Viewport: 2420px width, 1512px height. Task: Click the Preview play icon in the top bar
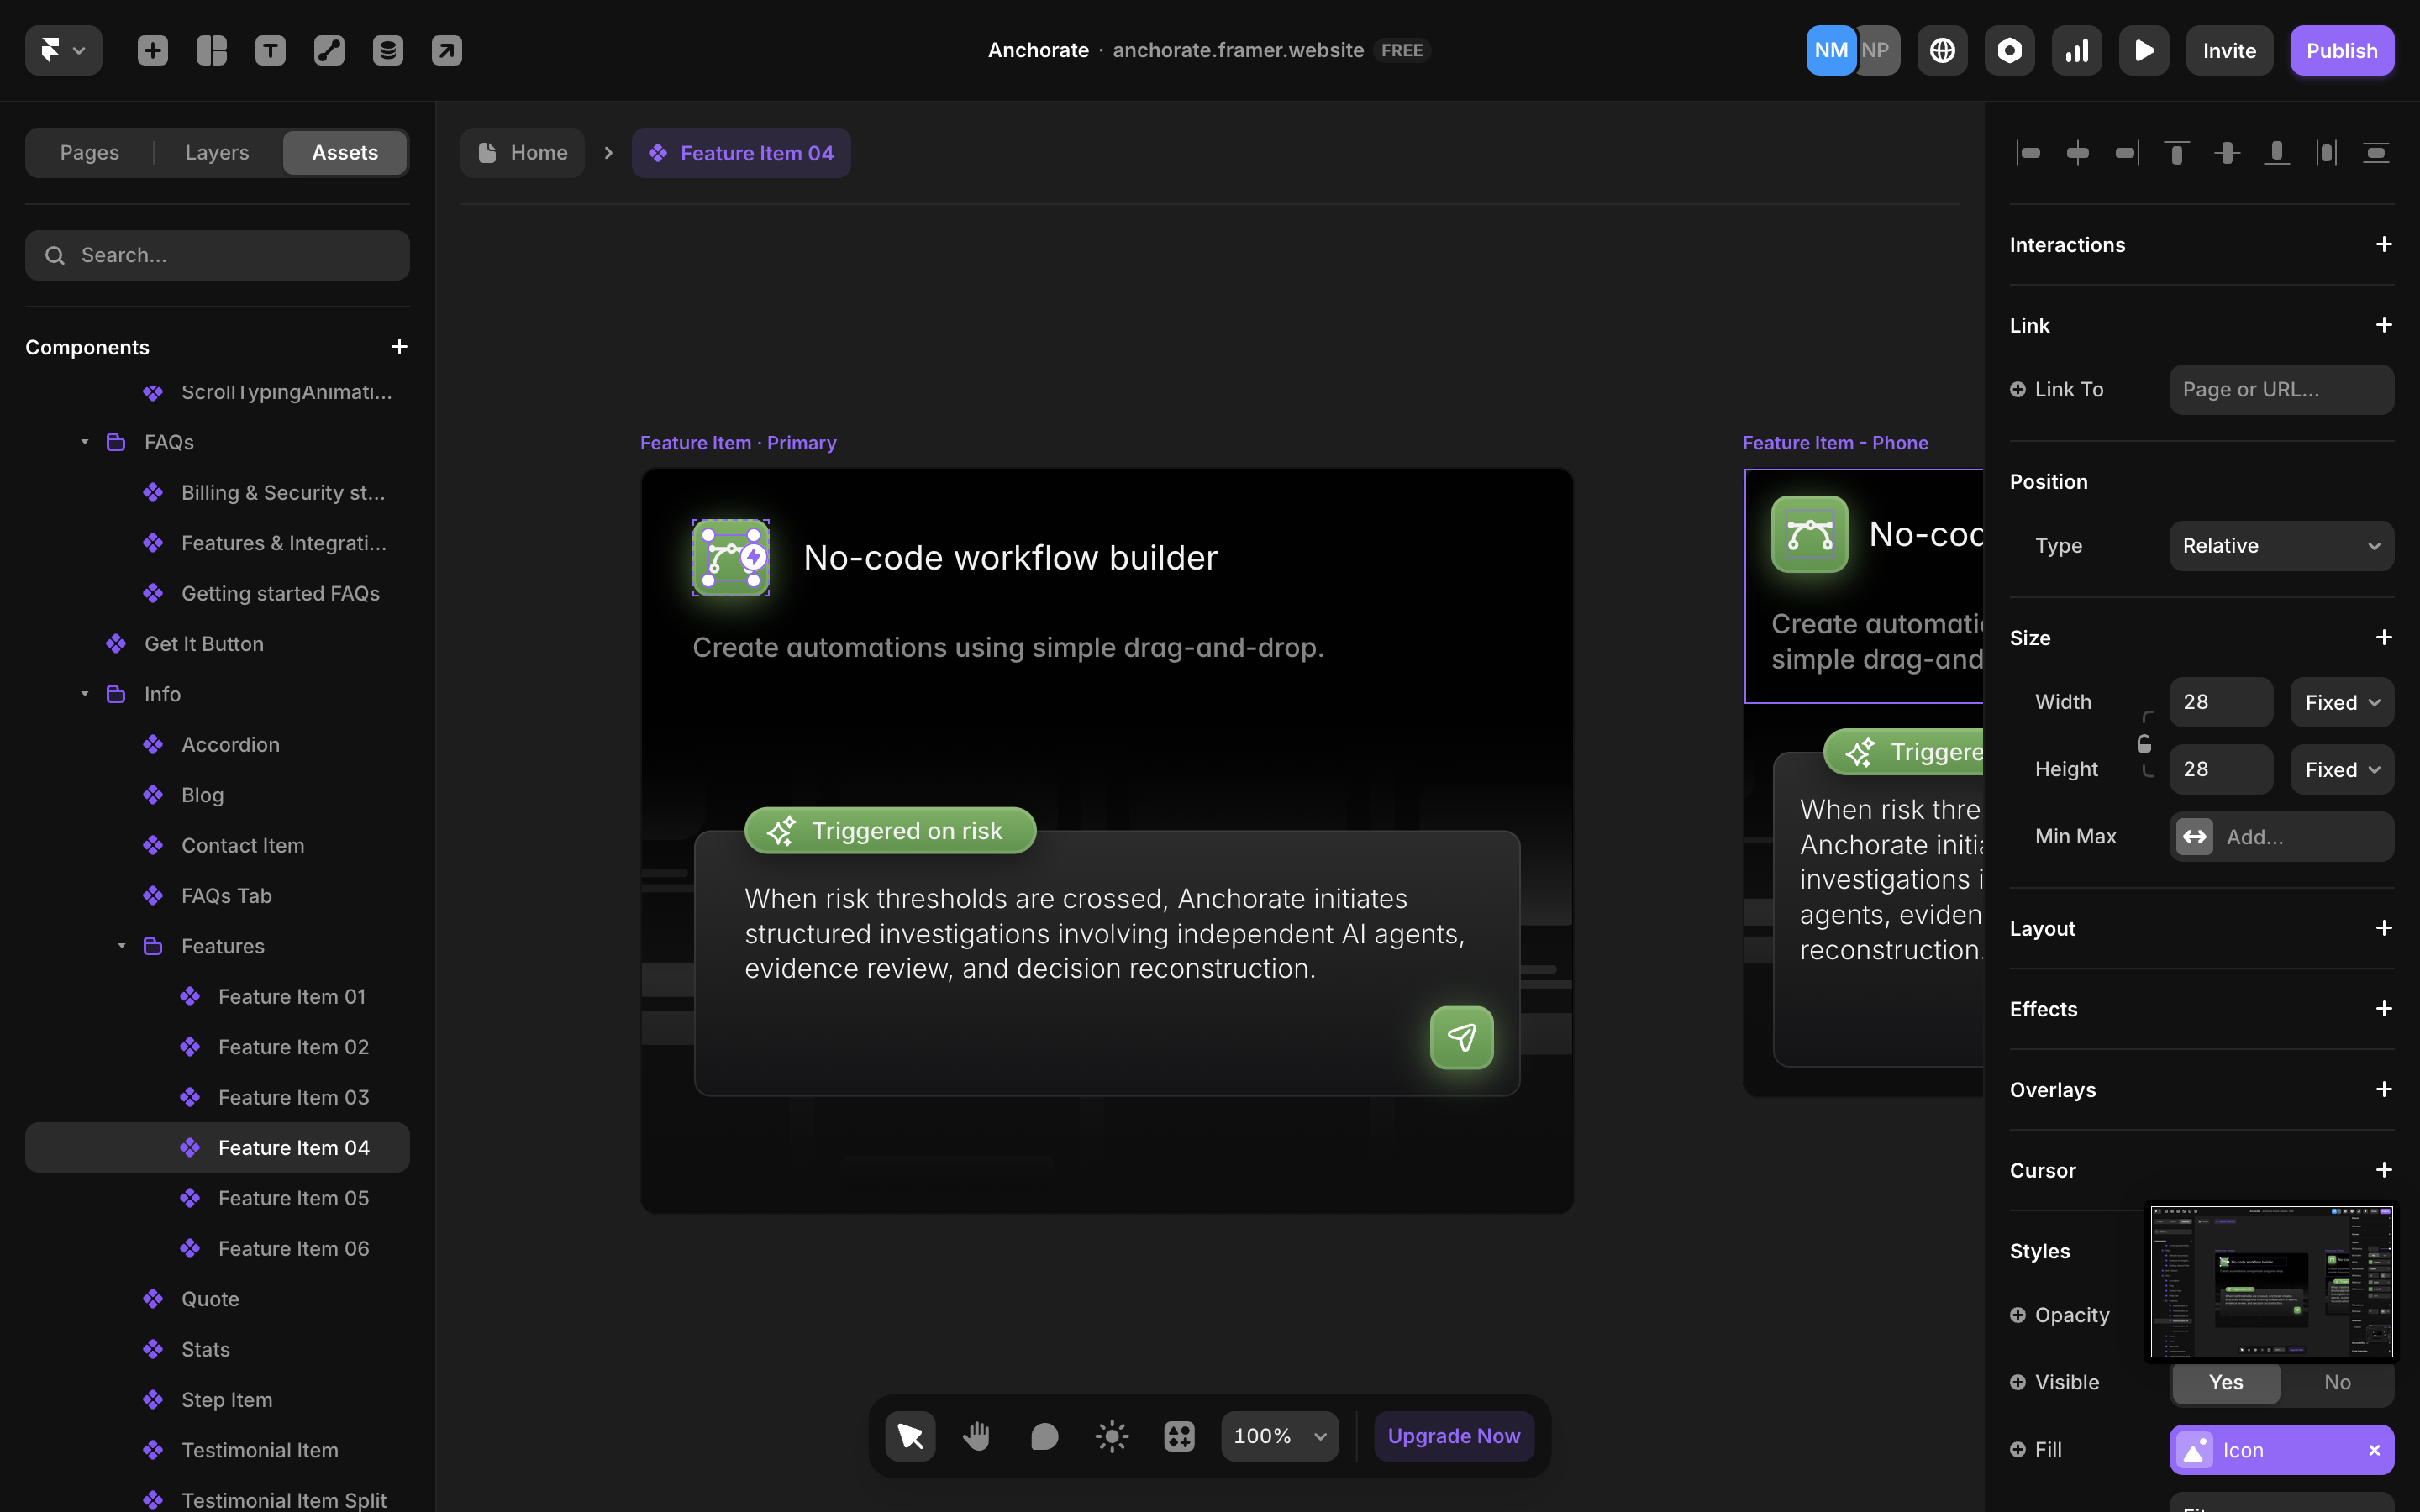tap(2144, 50)
